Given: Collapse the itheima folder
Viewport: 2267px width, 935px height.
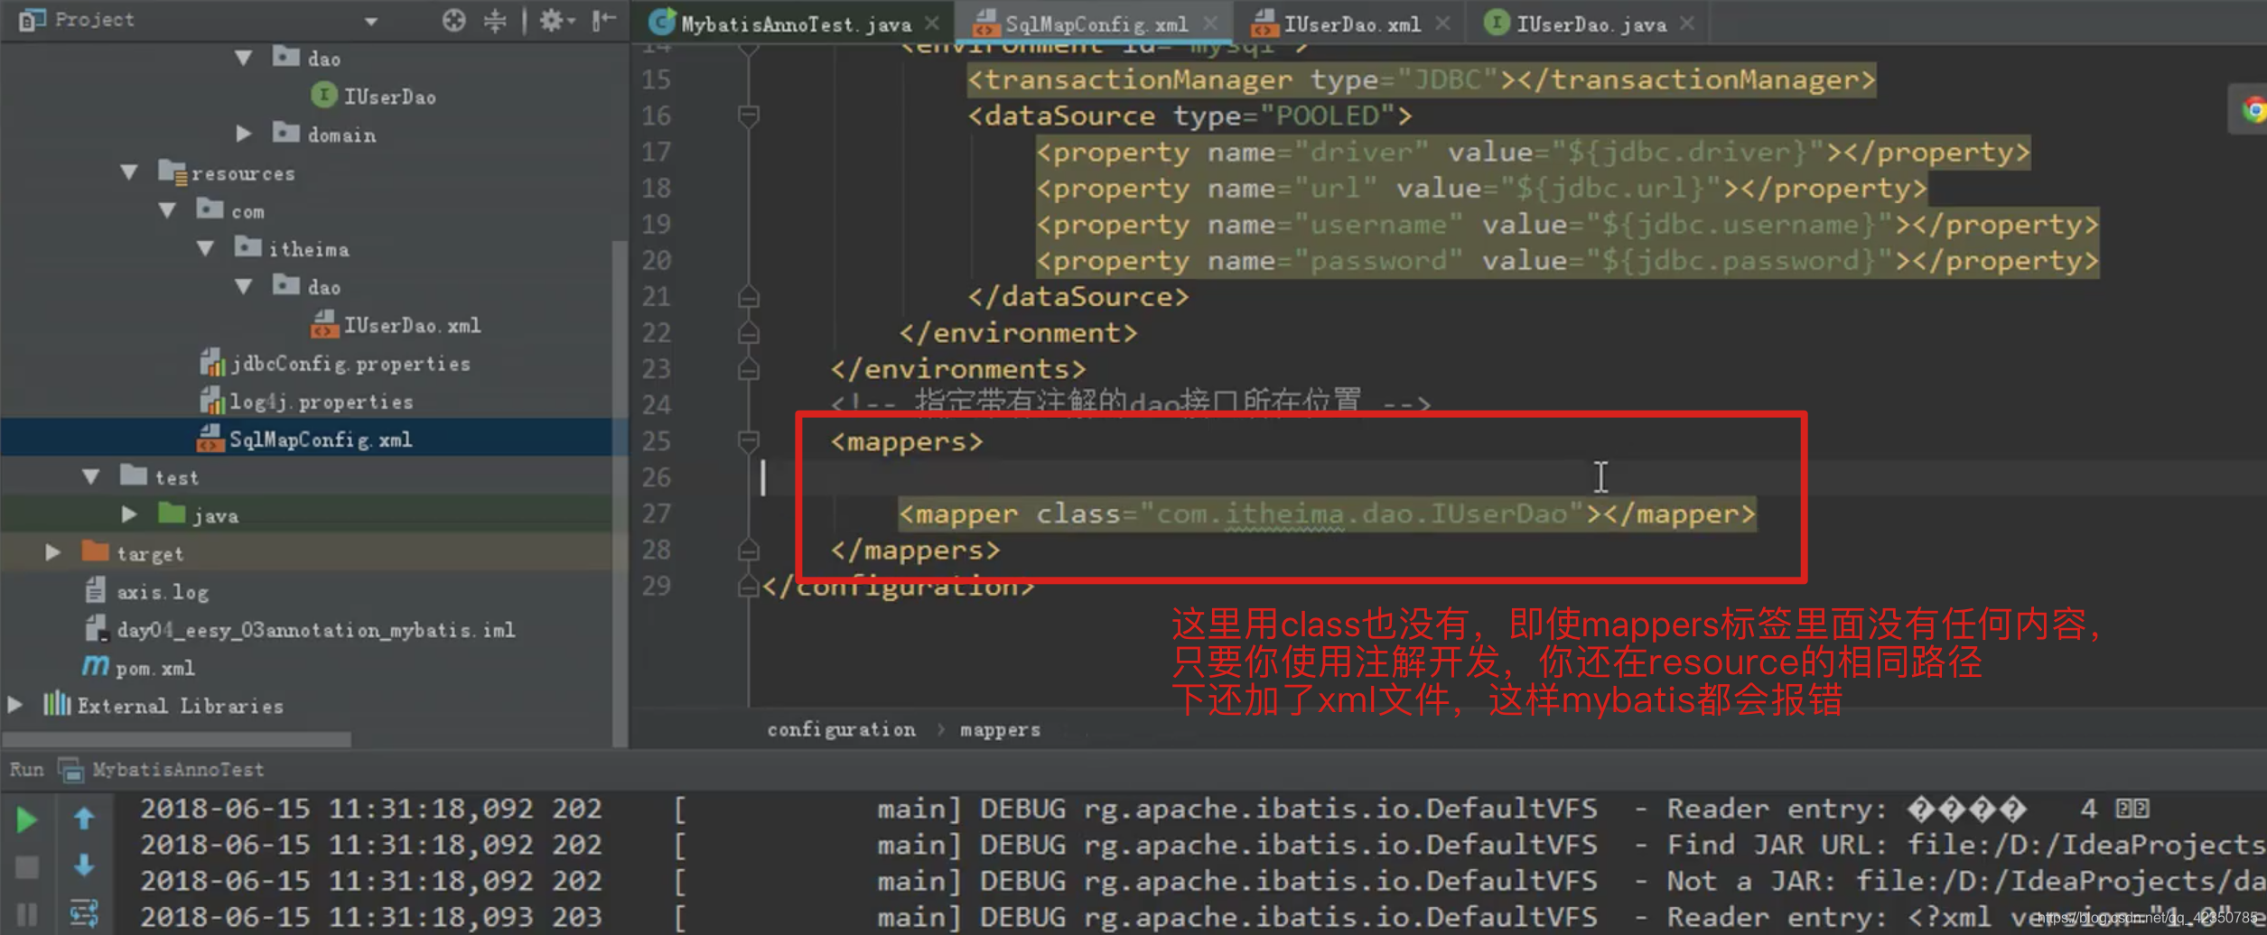Looking at the screenshot, I should click(205, 248).
